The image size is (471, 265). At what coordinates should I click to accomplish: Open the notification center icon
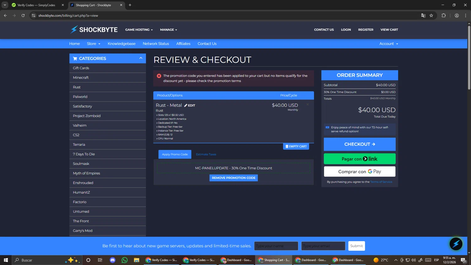click(463, 260)
